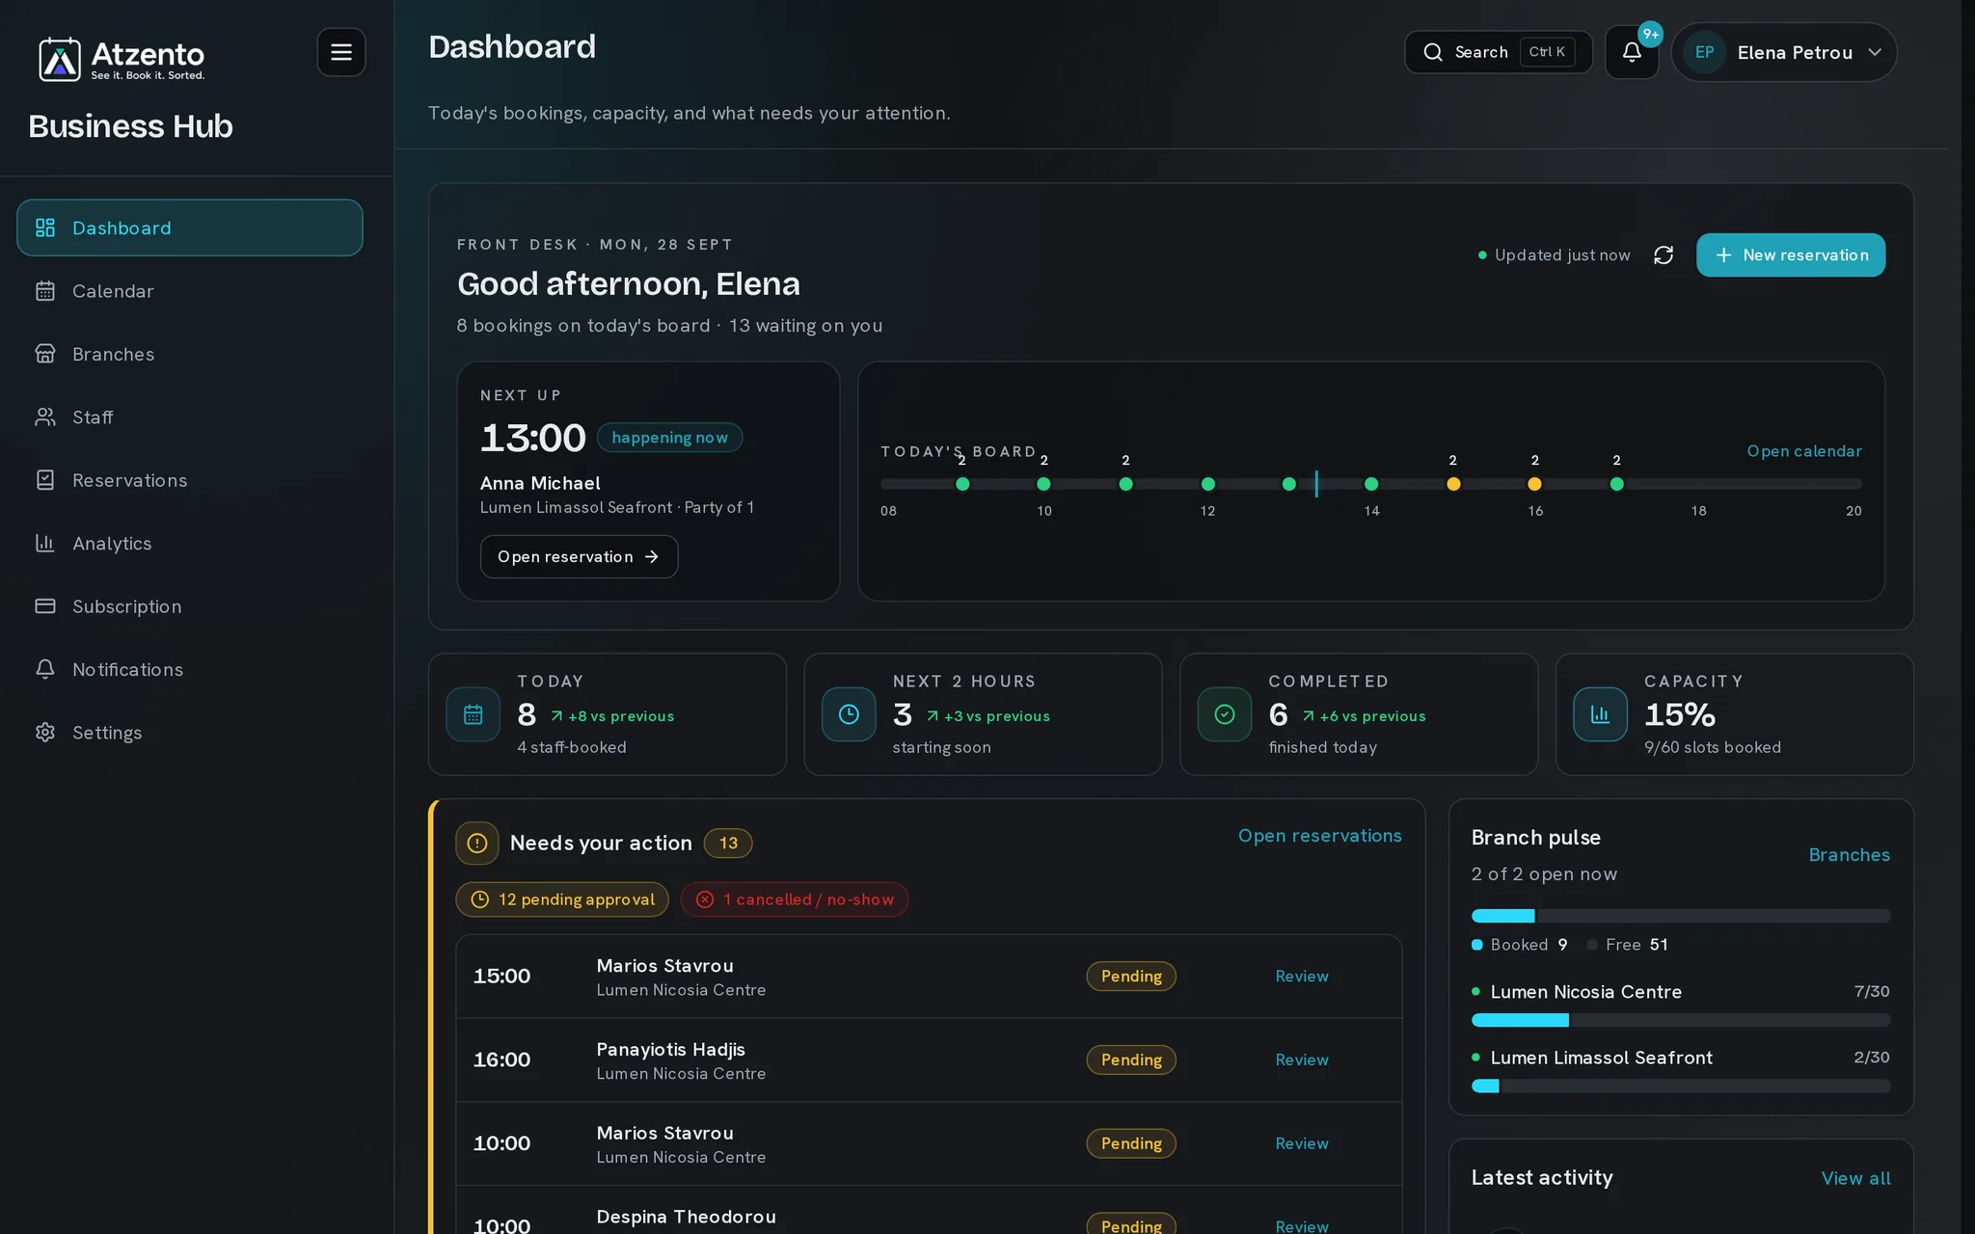Click the clock icon on Next 2 Hours card
The width and height of the screenshot is (1975, 1234).
tap(849, 714)
